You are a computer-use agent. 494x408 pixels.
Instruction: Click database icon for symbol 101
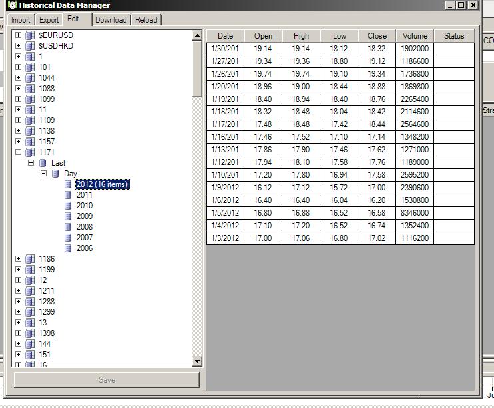click(30, 67)
